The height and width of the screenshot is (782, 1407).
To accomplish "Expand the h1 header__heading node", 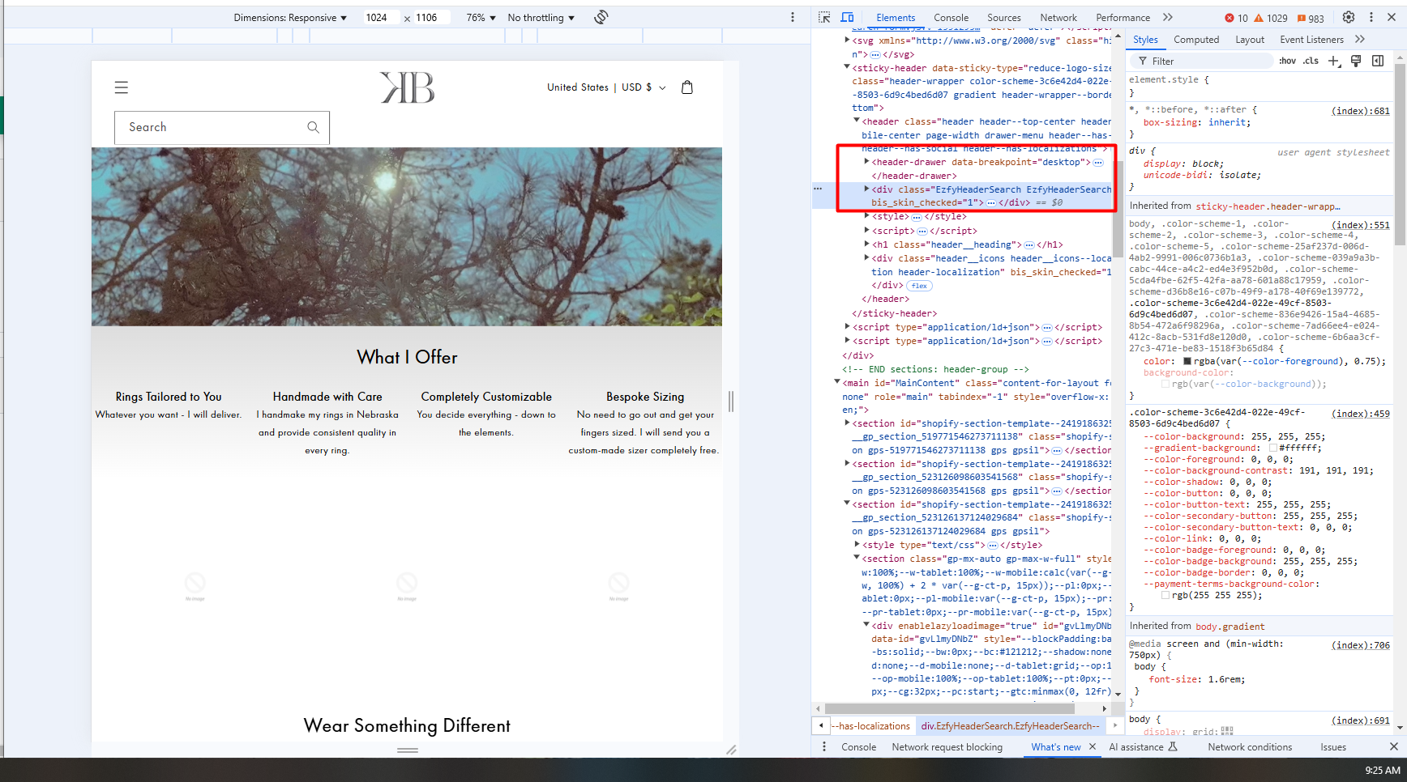I will click(x=866, y=244).
